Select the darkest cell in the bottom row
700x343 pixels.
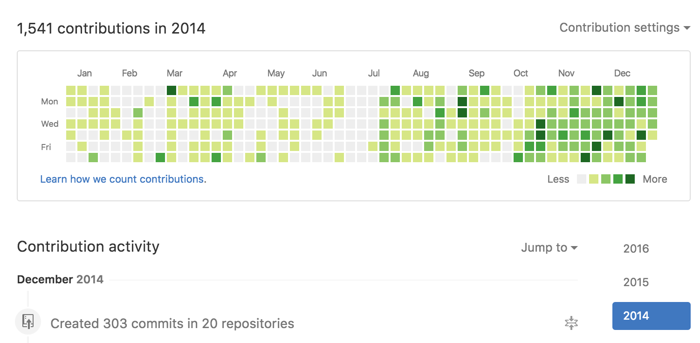[x=585, y=158]
